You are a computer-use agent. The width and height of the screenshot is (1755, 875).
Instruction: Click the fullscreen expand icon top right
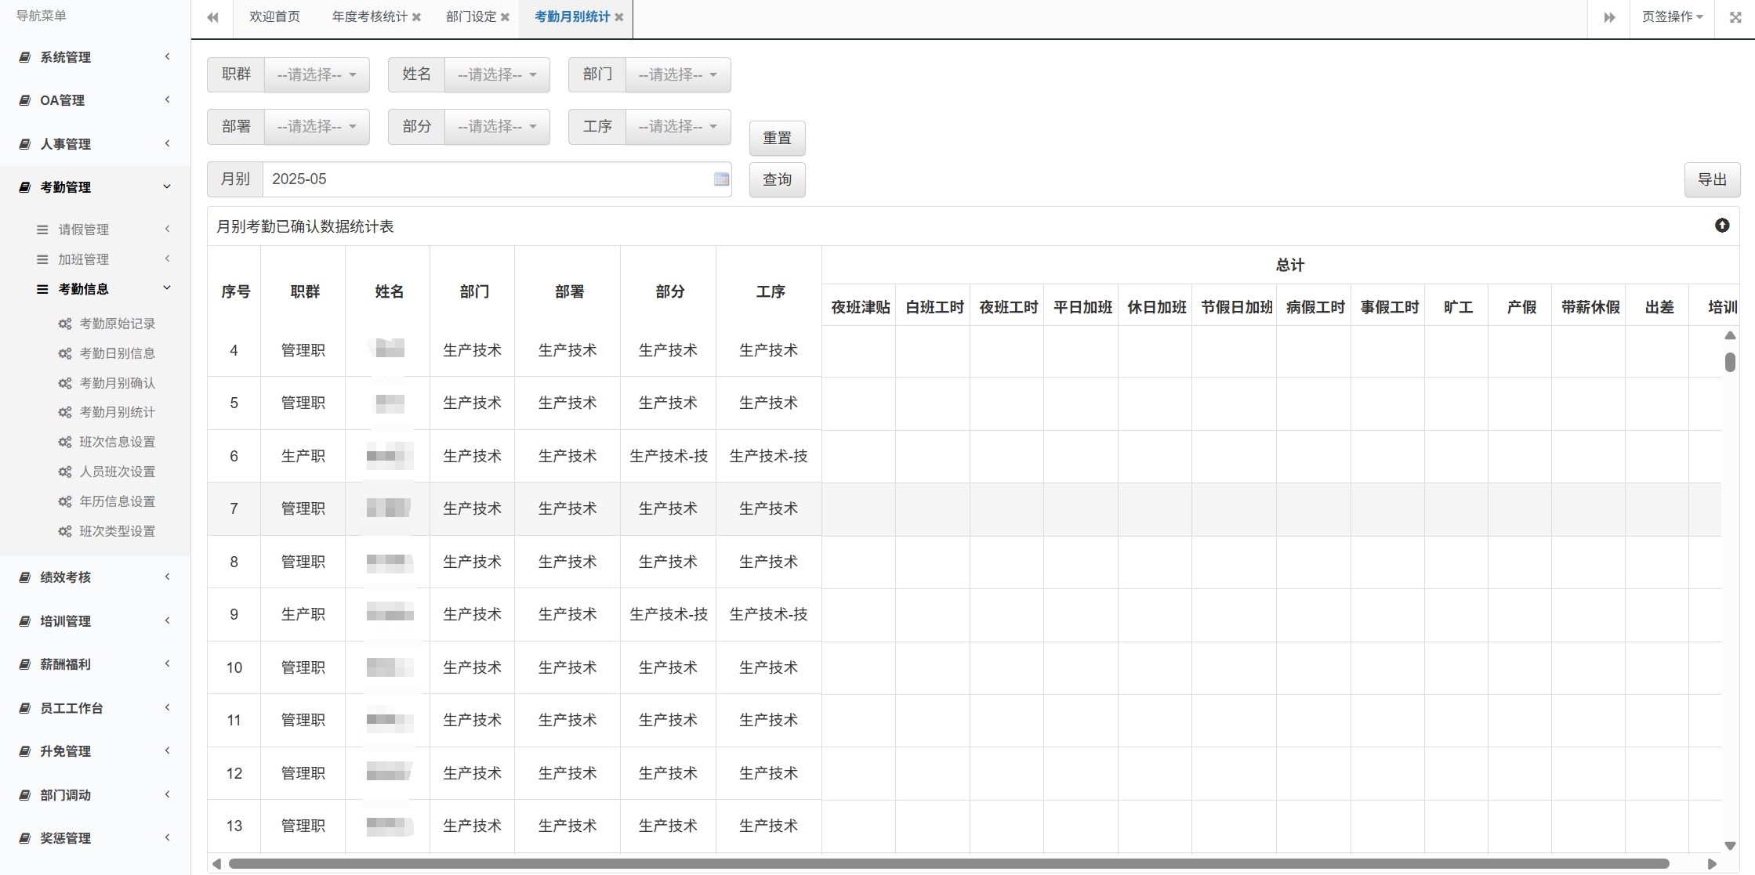[1735, 17]
